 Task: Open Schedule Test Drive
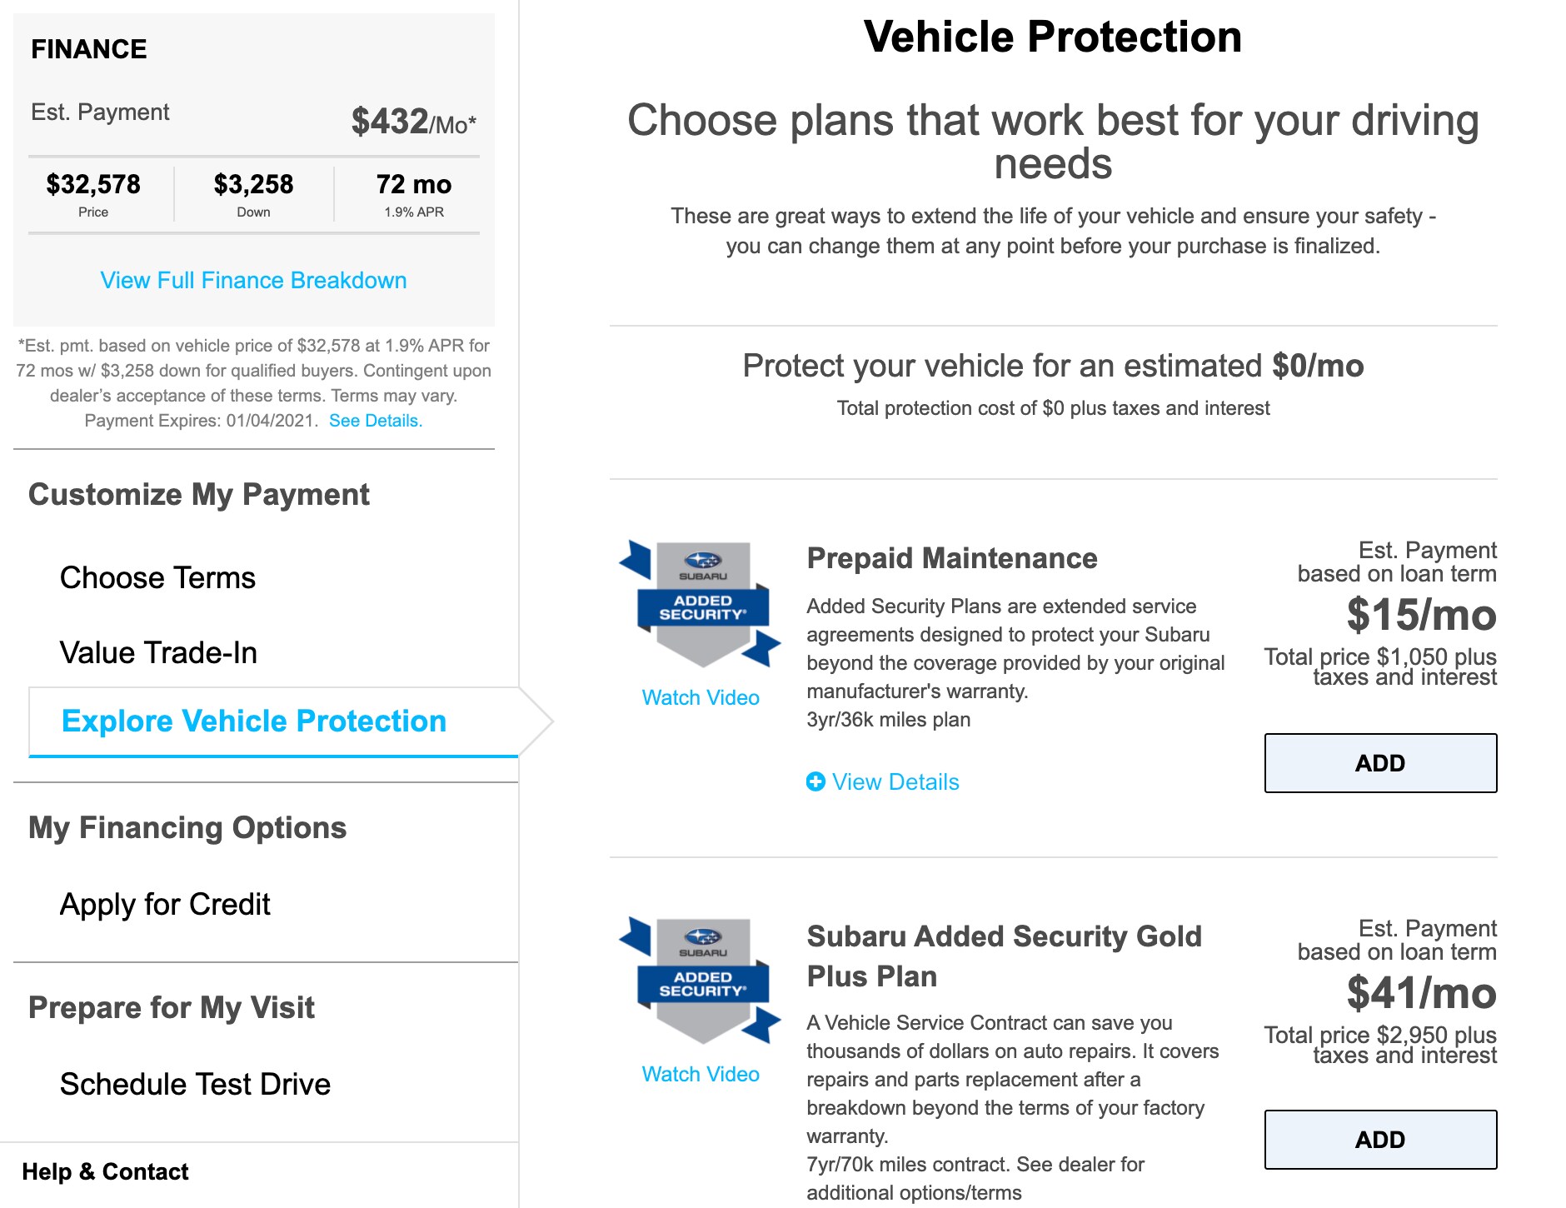click(x=195, y=1084)
